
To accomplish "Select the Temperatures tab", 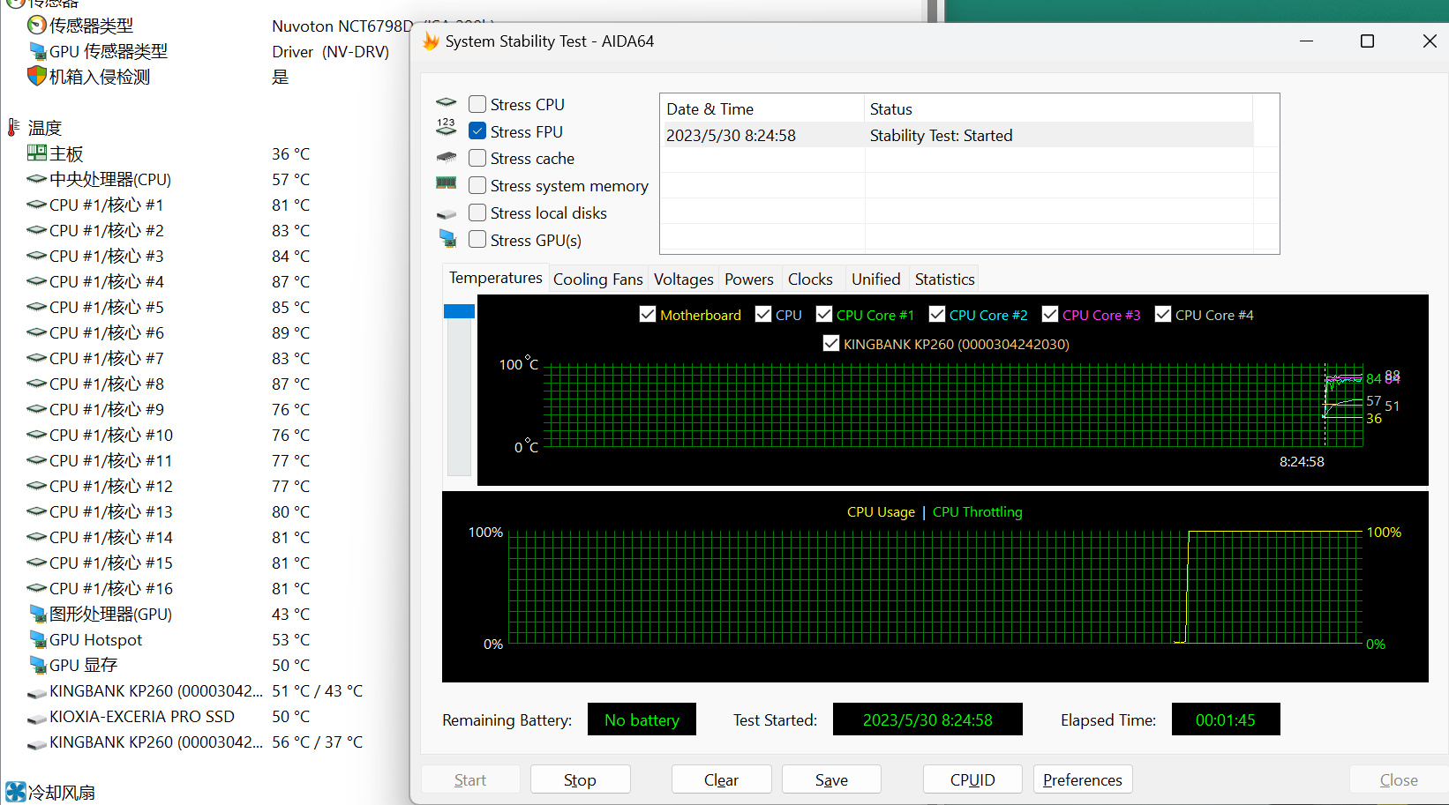I will [495, 278].
